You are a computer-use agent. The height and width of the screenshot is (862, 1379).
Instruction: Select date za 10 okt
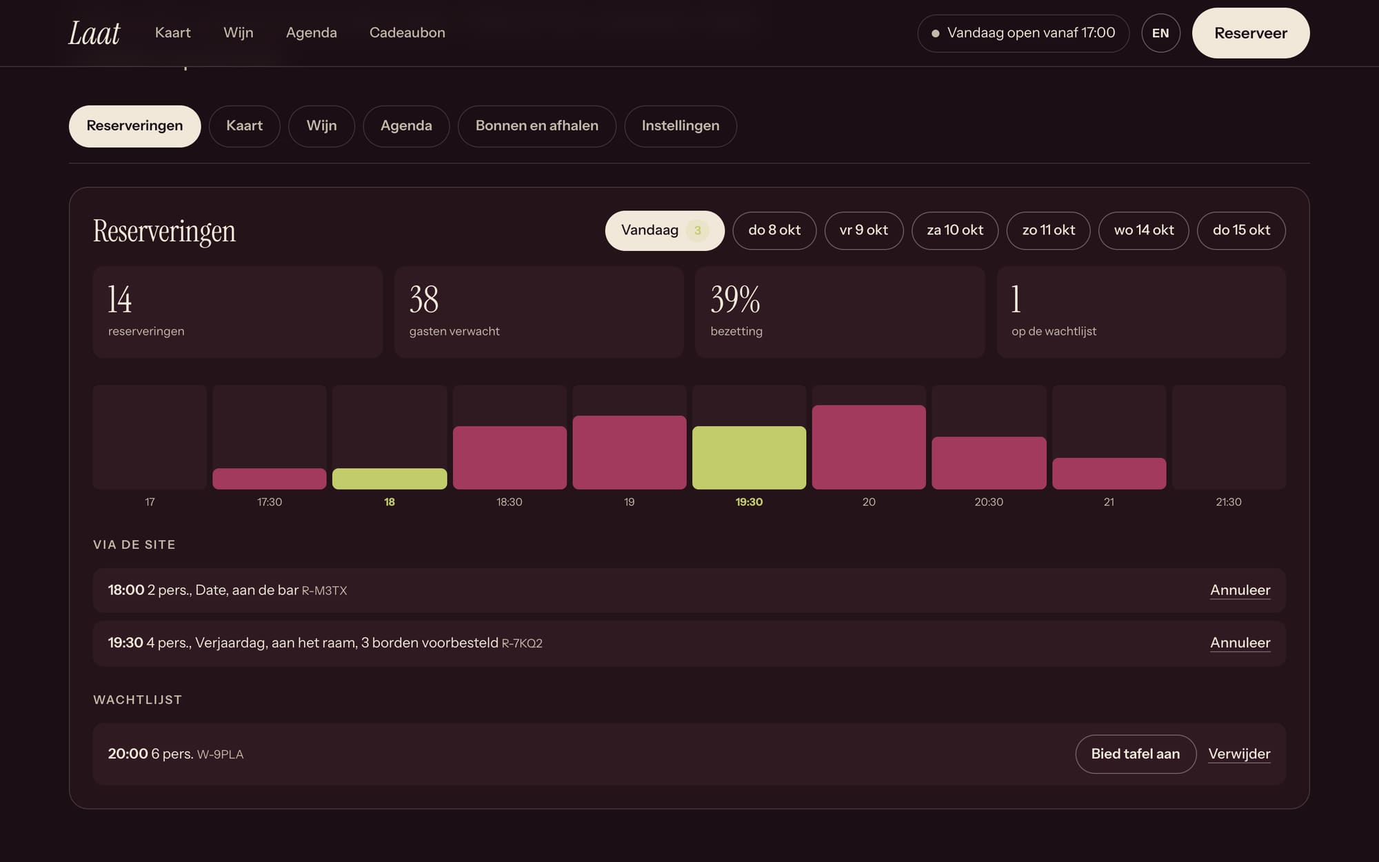[x=955, y=230]
